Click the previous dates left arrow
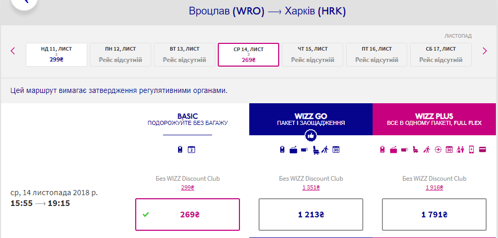This screenshot has width=498, height=238. 13,51
